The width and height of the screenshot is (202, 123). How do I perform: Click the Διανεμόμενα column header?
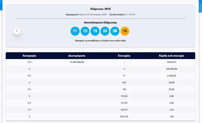(x=77, y=56)
